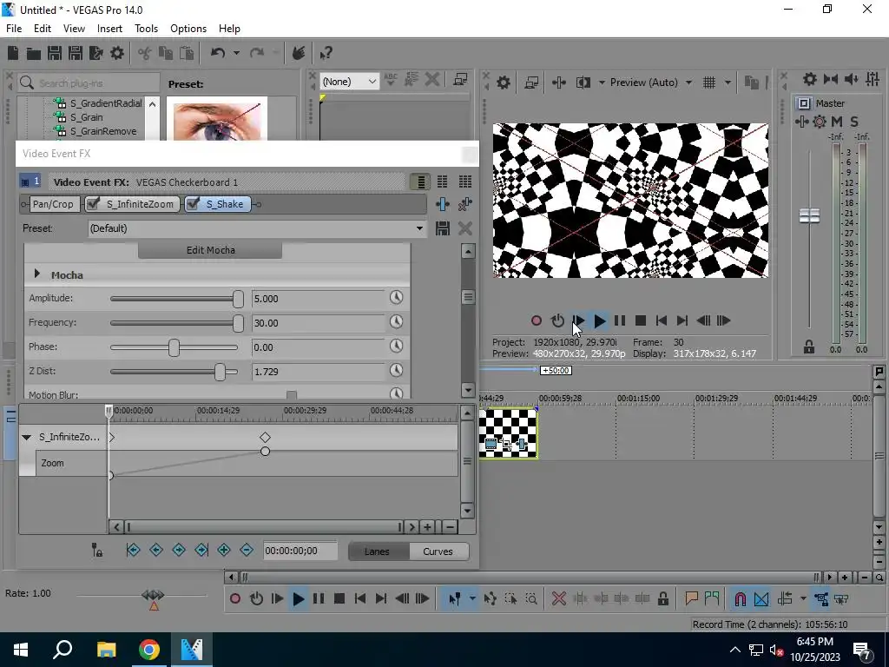This screenshot has width=889, height=667.
Task: Delete keyframe with diamond-minus icon
Action: [x=247, y=550]
